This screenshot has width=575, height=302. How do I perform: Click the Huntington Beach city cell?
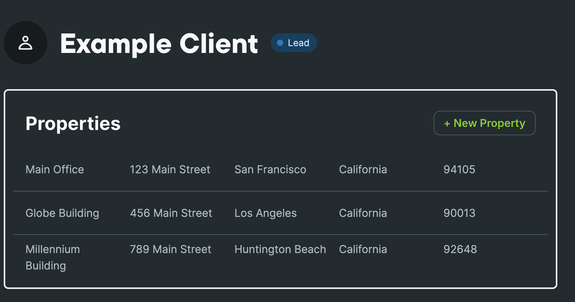280,250
